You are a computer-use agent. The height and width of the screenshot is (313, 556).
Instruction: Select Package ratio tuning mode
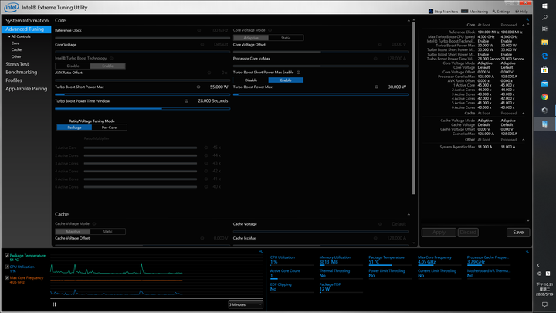(x=74, y=128)
